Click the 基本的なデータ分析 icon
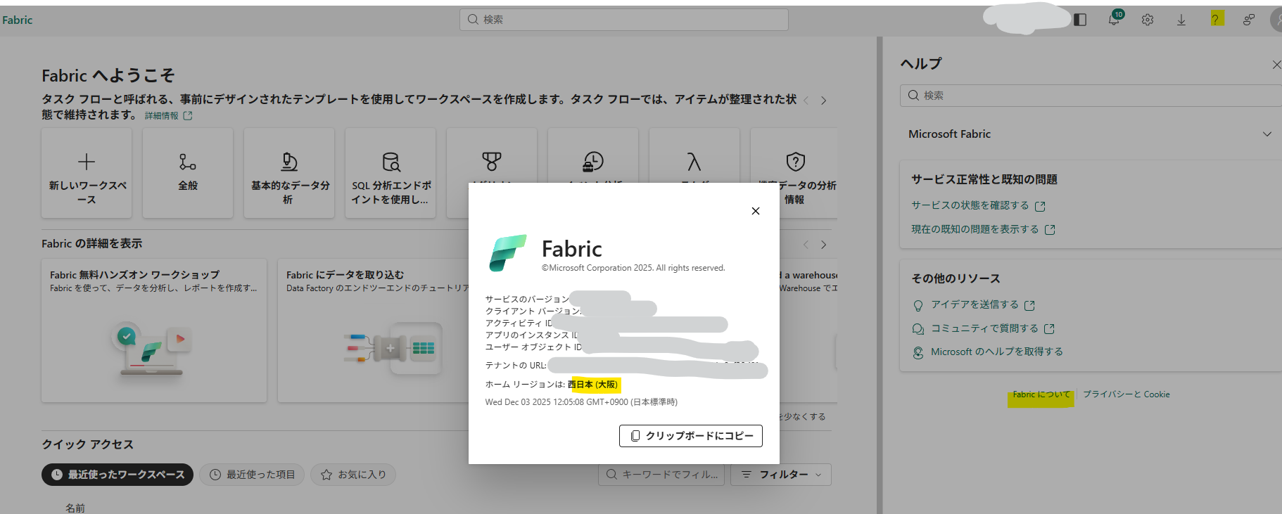Screen dimensions: 1282x514 [x=289, y=162]
